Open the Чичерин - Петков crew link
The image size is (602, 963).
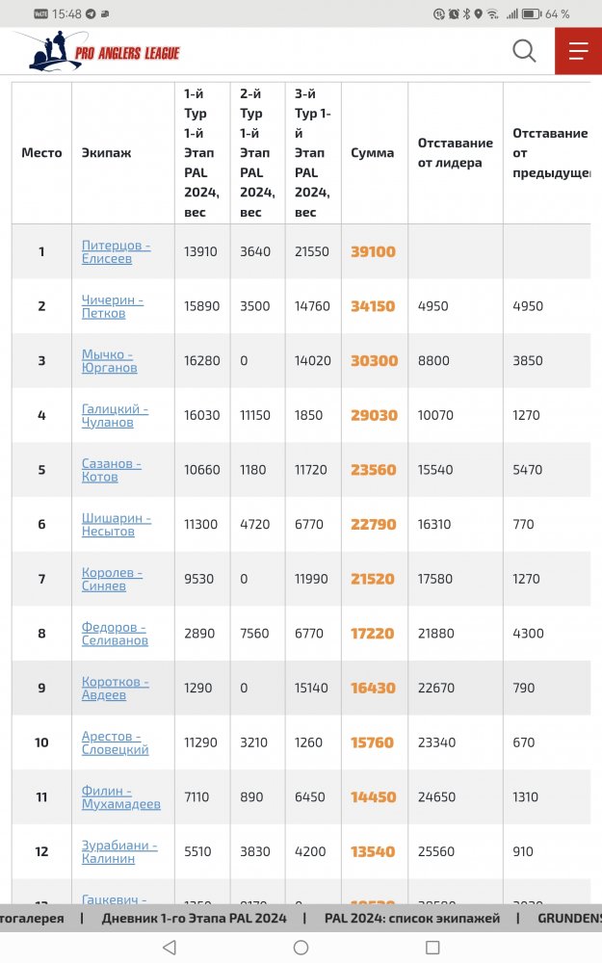click(x=113, y=306)
